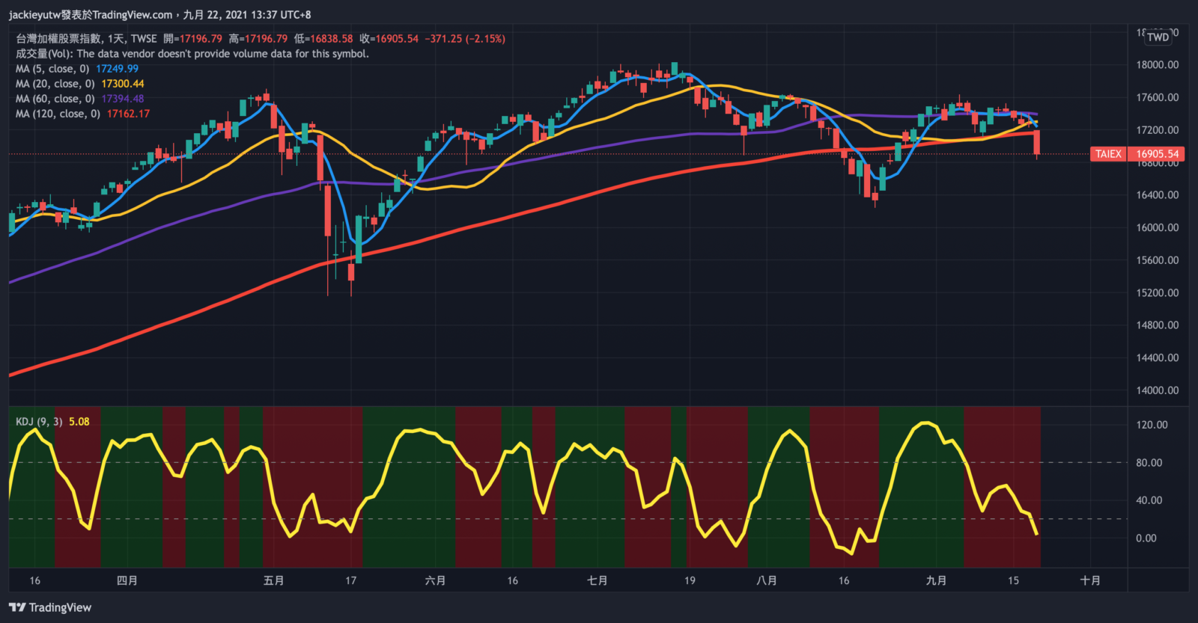Viewport: 1198px width, 623px height.
Task: Click the 九月 label on time axis
Action: point(936,580)
